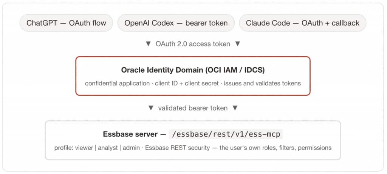
Task: Click the "/essbase/rest/v1/ess-mcp" code path
Action: pos(226,134)
